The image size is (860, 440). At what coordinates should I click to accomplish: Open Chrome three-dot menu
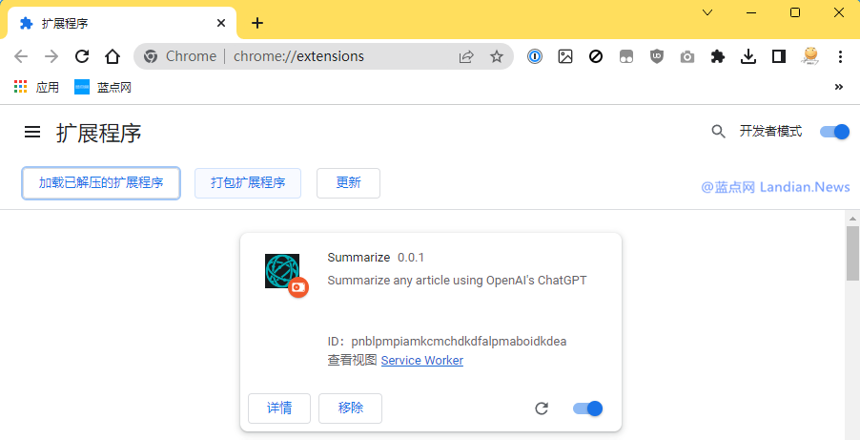(840, 56)
